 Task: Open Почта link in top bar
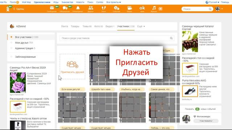[13, 2]
